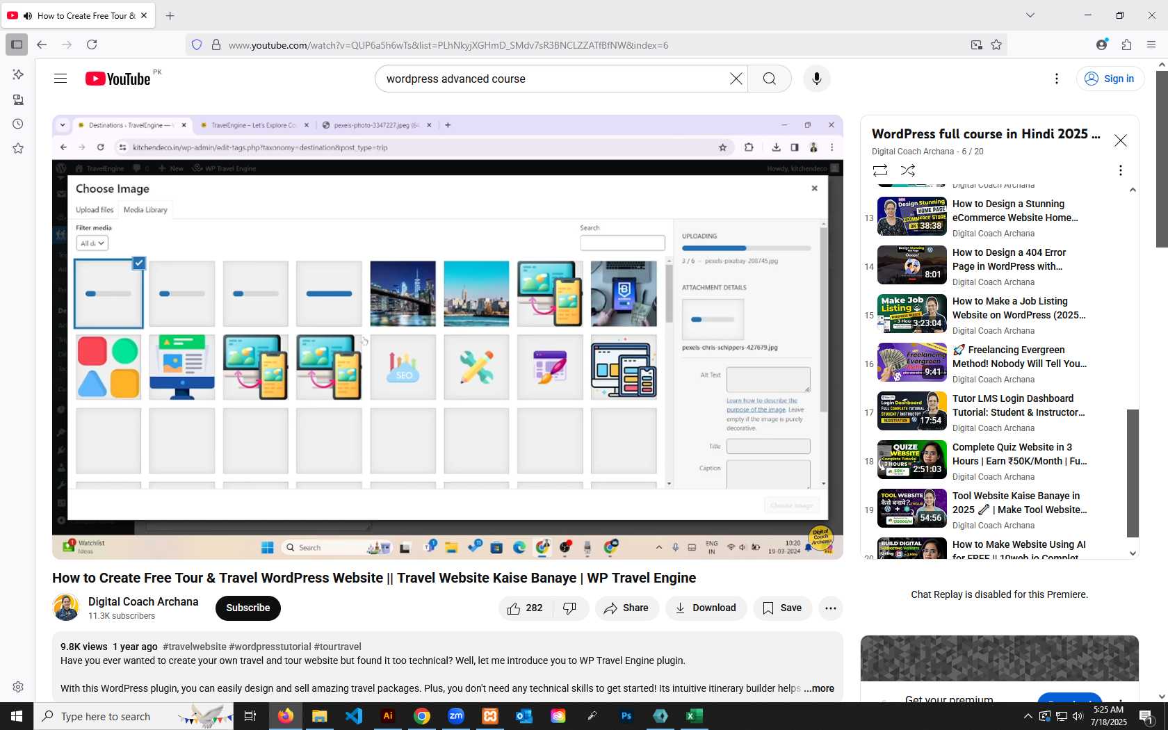Mute the playing tab audio icon

click(x=28, y=15)
